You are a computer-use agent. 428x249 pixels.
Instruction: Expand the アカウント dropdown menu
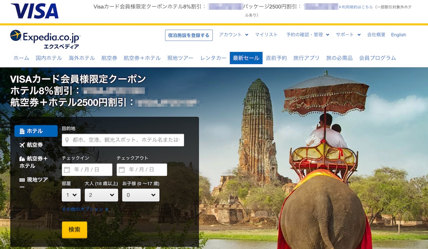point(234,35)
